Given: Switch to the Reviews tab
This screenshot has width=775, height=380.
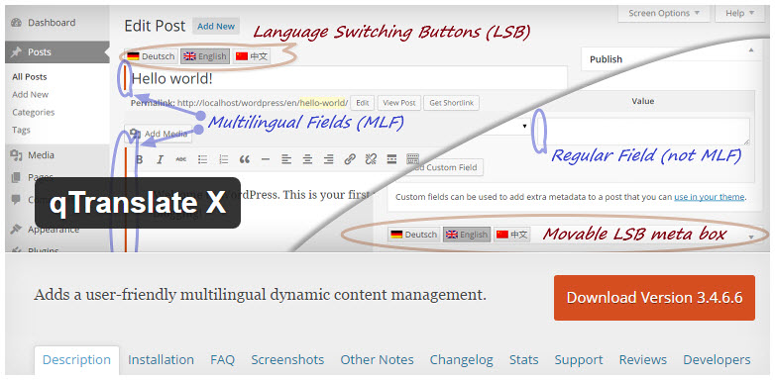Looking at the screenshot, I should (x=643, y=360).
